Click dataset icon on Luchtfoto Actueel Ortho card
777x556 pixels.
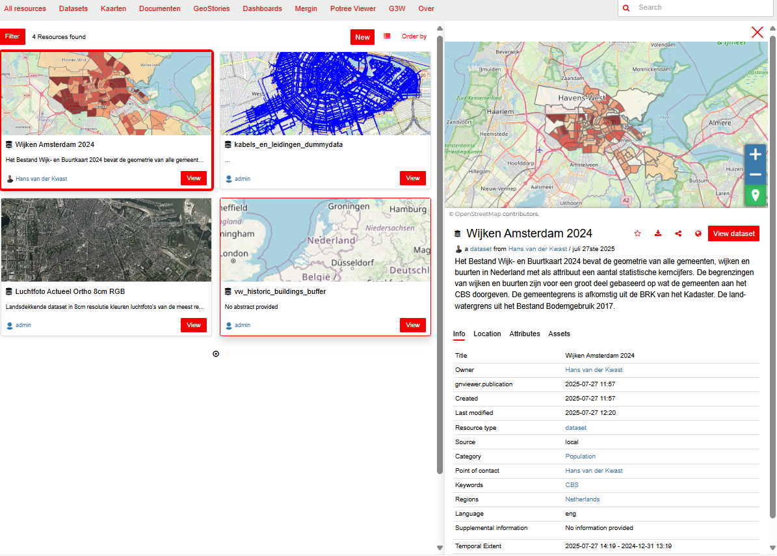[9, 291]
